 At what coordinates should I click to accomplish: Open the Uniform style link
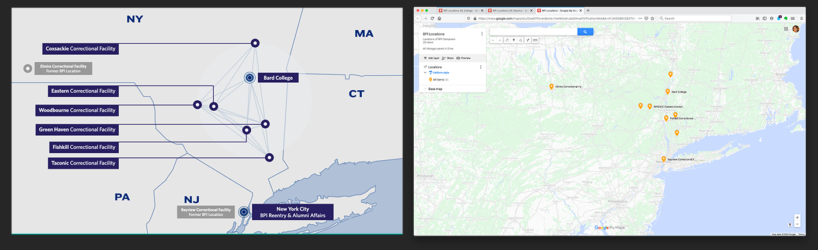click(x=439, y=72)
